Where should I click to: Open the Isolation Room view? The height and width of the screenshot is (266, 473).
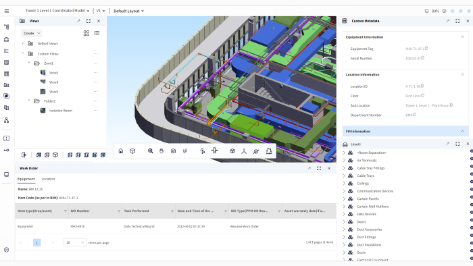(x=61, y=111)
